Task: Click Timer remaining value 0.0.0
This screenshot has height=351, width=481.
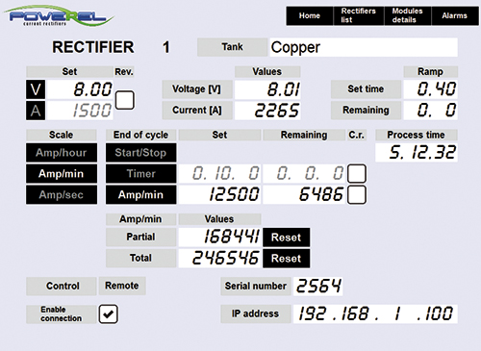Action: (x=304, y=174)
